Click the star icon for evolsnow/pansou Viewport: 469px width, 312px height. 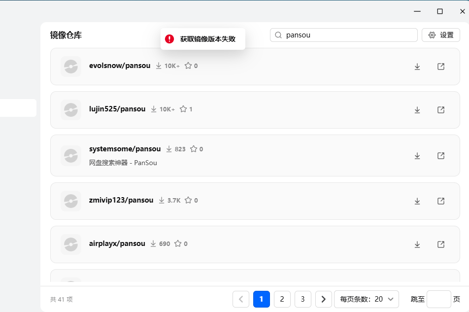pyautogui.click(x=188, y=66)
